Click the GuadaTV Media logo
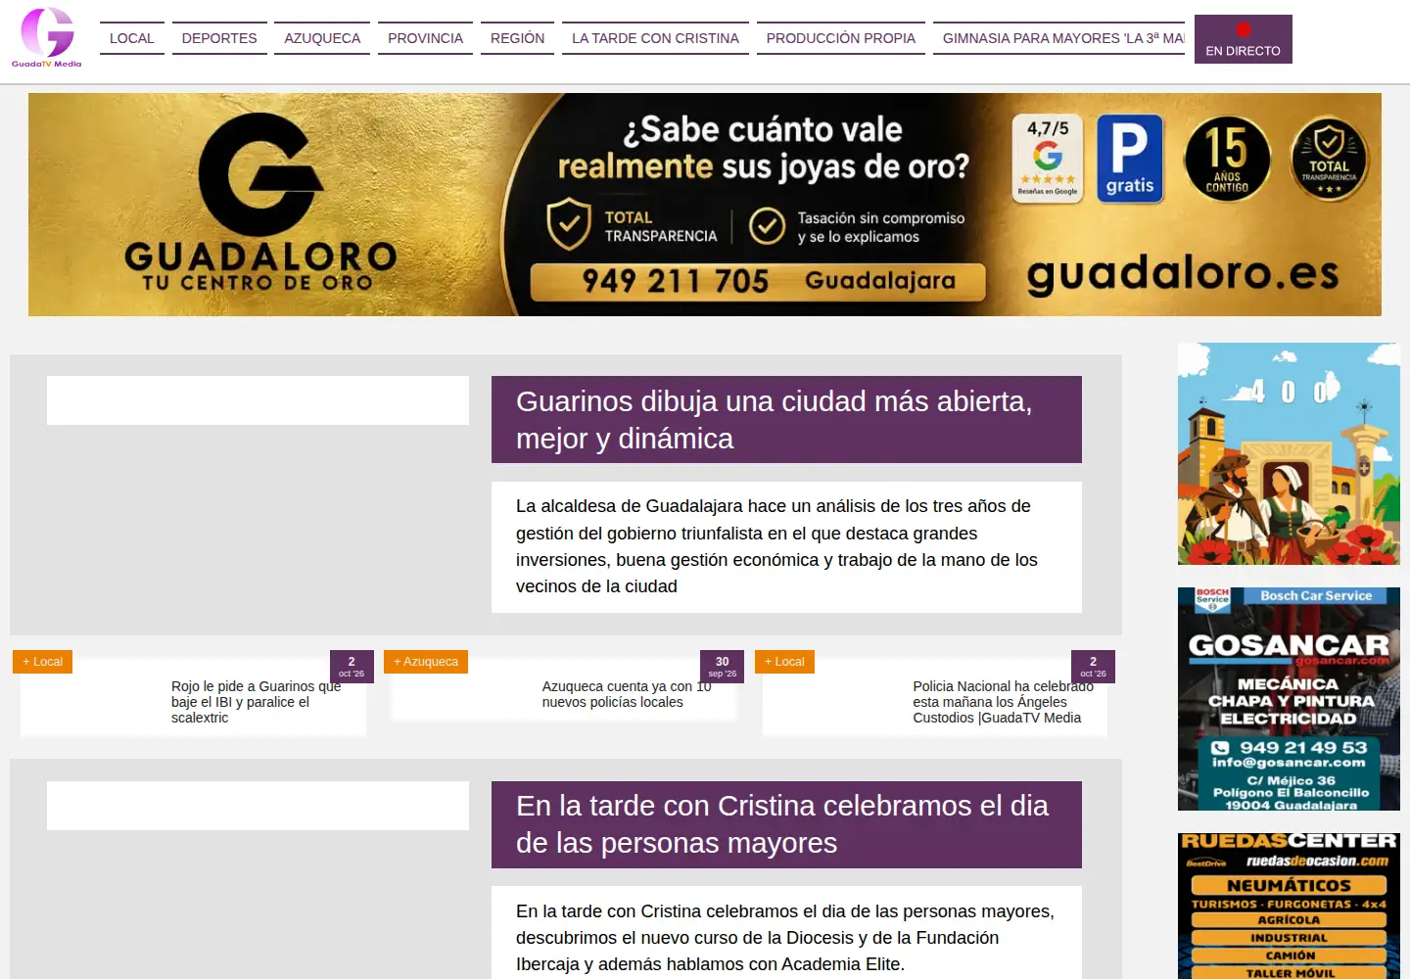This screenshot has height=979, width=1410. coord(47,37)
